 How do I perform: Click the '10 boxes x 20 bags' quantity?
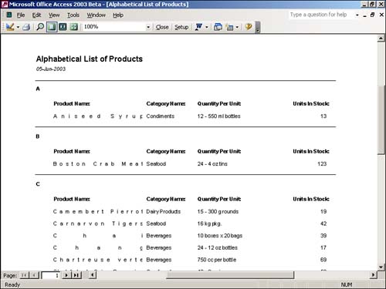point(220,236)
